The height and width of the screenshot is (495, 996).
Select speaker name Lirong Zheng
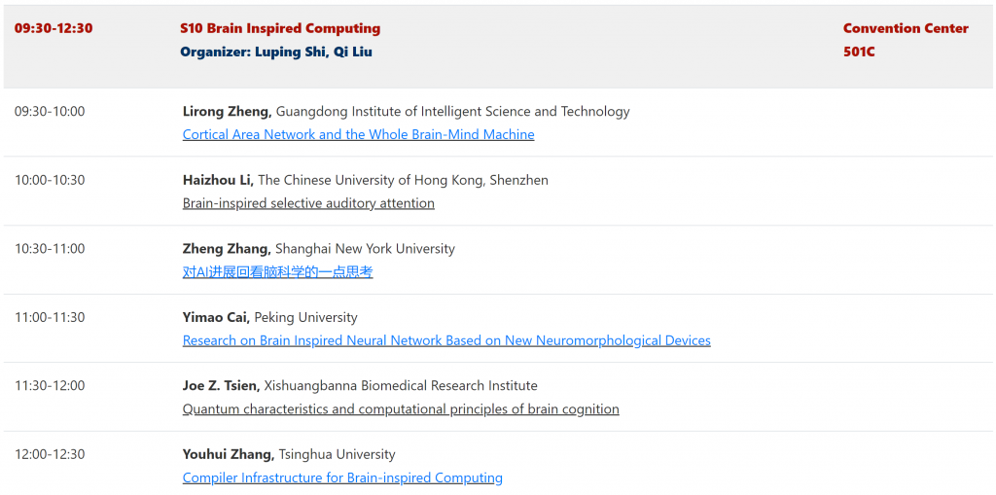(228, 112)
